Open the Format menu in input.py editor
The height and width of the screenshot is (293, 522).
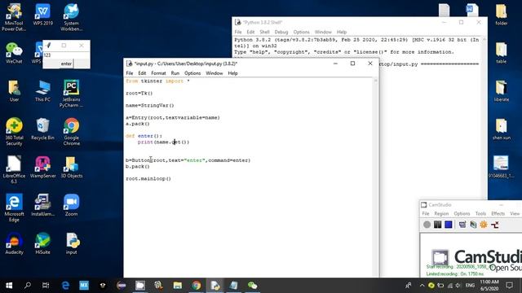click(158, 73)
